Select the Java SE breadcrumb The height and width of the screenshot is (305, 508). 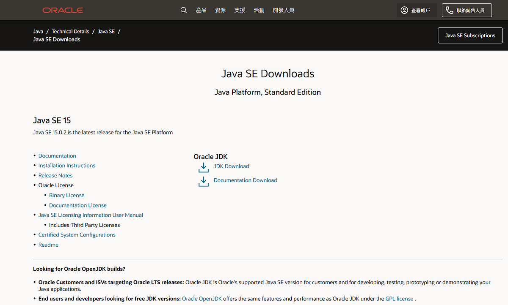point(106,31)
